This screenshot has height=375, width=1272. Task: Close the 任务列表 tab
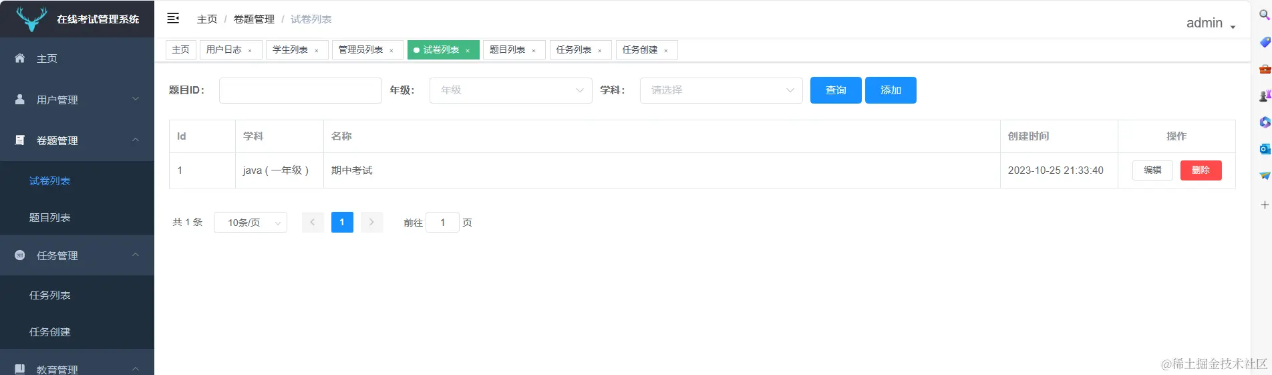point(599,51)
